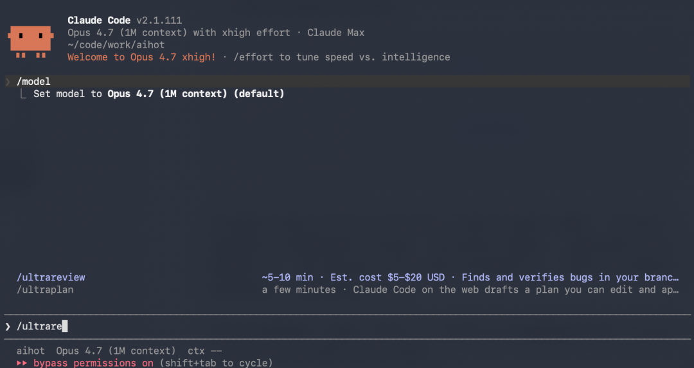Select the /ultraplan command suggestion

(x=45, y=290)
